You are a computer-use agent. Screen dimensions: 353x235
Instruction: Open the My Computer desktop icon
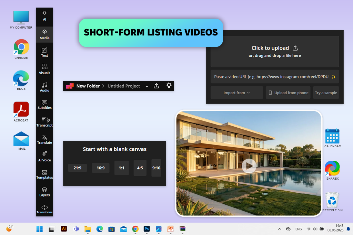click(x=21, y=20)
